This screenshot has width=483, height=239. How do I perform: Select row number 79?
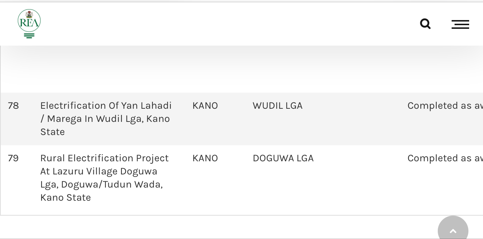[13, 158]
